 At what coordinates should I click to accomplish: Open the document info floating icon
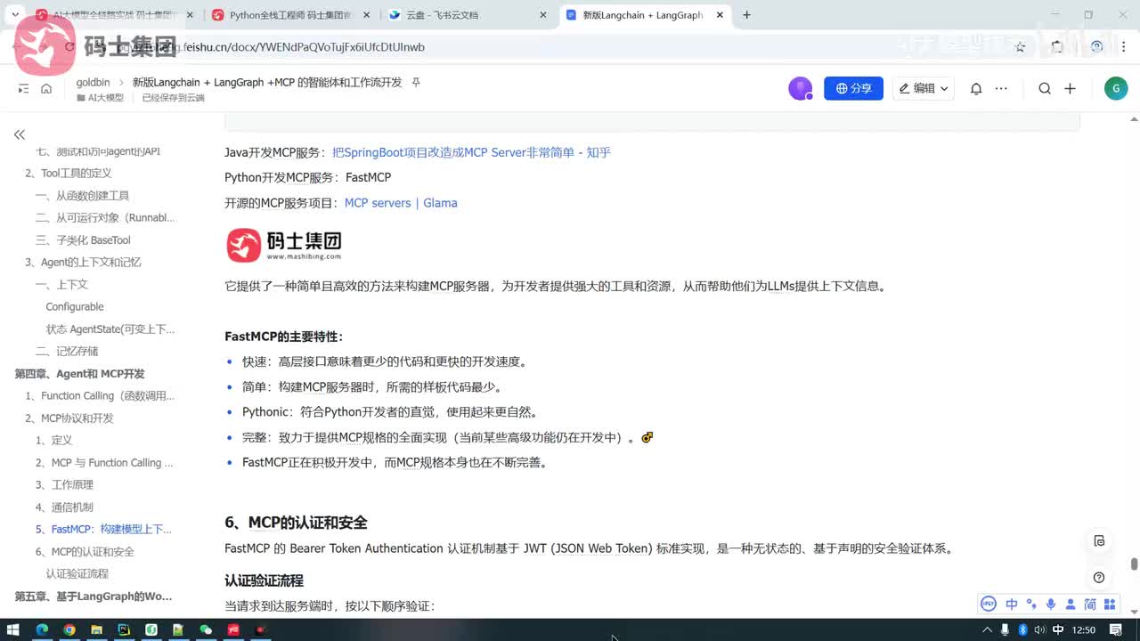(x=1099, y=540)
